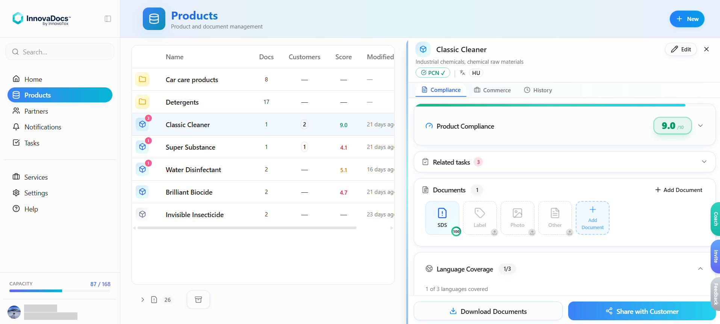Click the Share with Customer button
Screen dimensions: 720x324
tap(642, 311)
